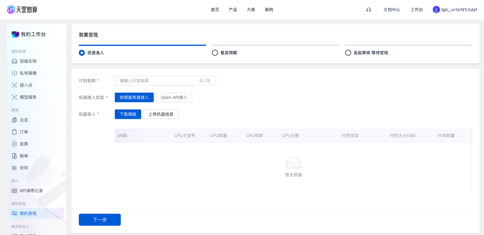Open 产品 in top navigation
Image resolution: width=484 pixels, height=235 pixels.
(233, 10)
